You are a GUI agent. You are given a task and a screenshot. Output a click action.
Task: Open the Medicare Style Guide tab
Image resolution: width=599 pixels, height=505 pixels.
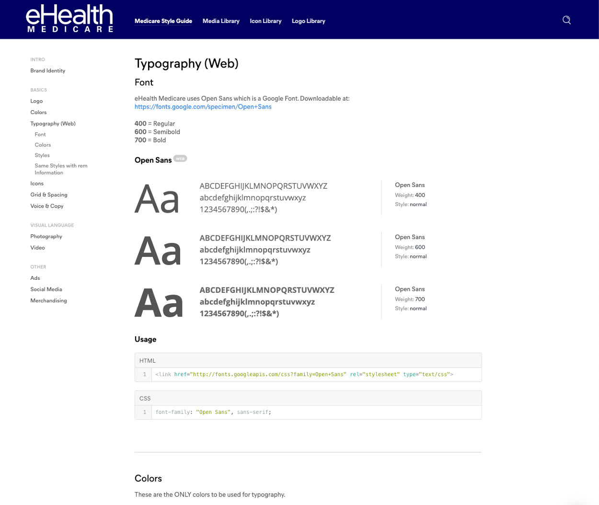coord(163,21)
